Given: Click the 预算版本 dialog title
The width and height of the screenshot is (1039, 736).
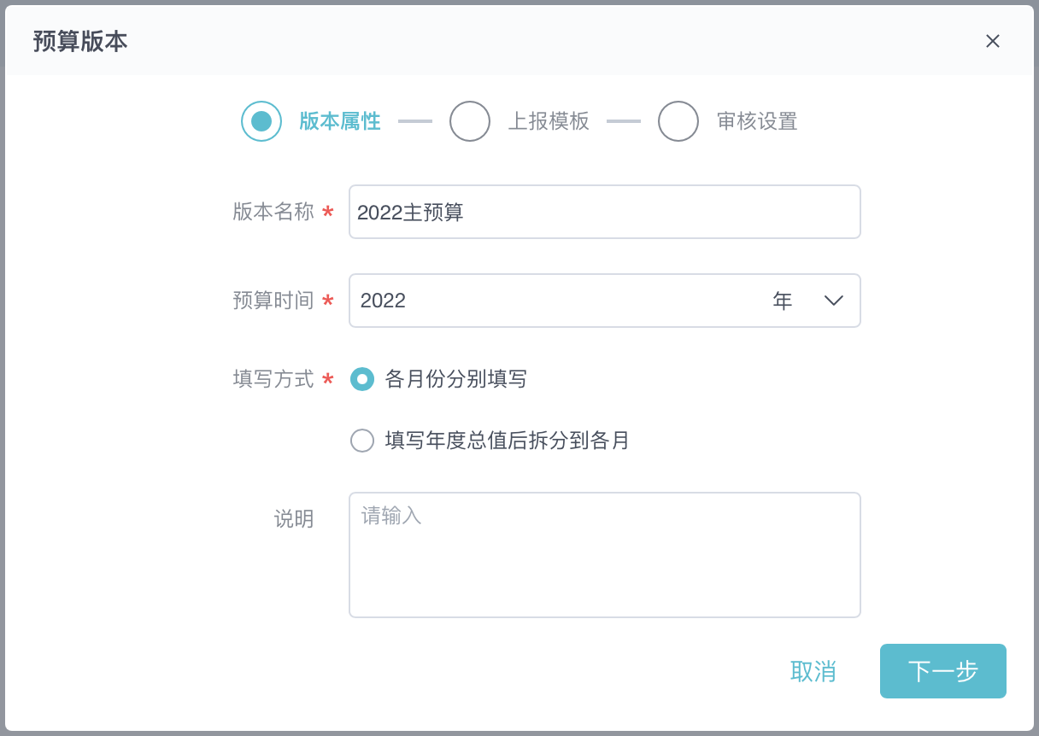Looking at the screenshot, I should (80, 41).
